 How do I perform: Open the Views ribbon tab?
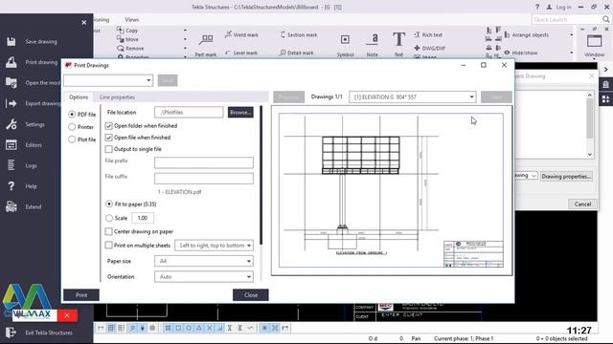[132, 19]
